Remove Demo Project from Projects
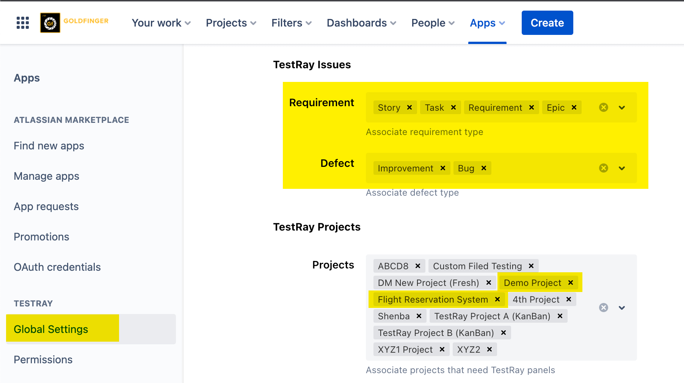 tap(571, 283)
